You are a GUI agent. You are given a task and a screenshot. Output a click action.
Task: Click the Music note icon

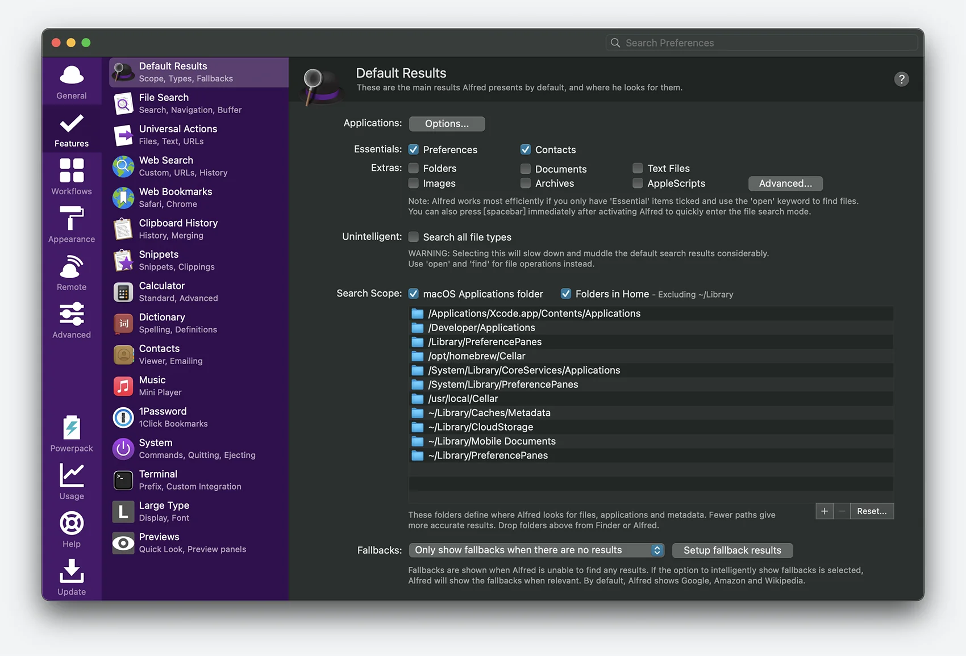click(123, 386)
